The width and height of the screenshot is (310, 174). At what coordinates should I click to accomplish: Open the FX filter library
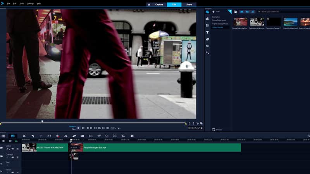click(x=207, y=46)
